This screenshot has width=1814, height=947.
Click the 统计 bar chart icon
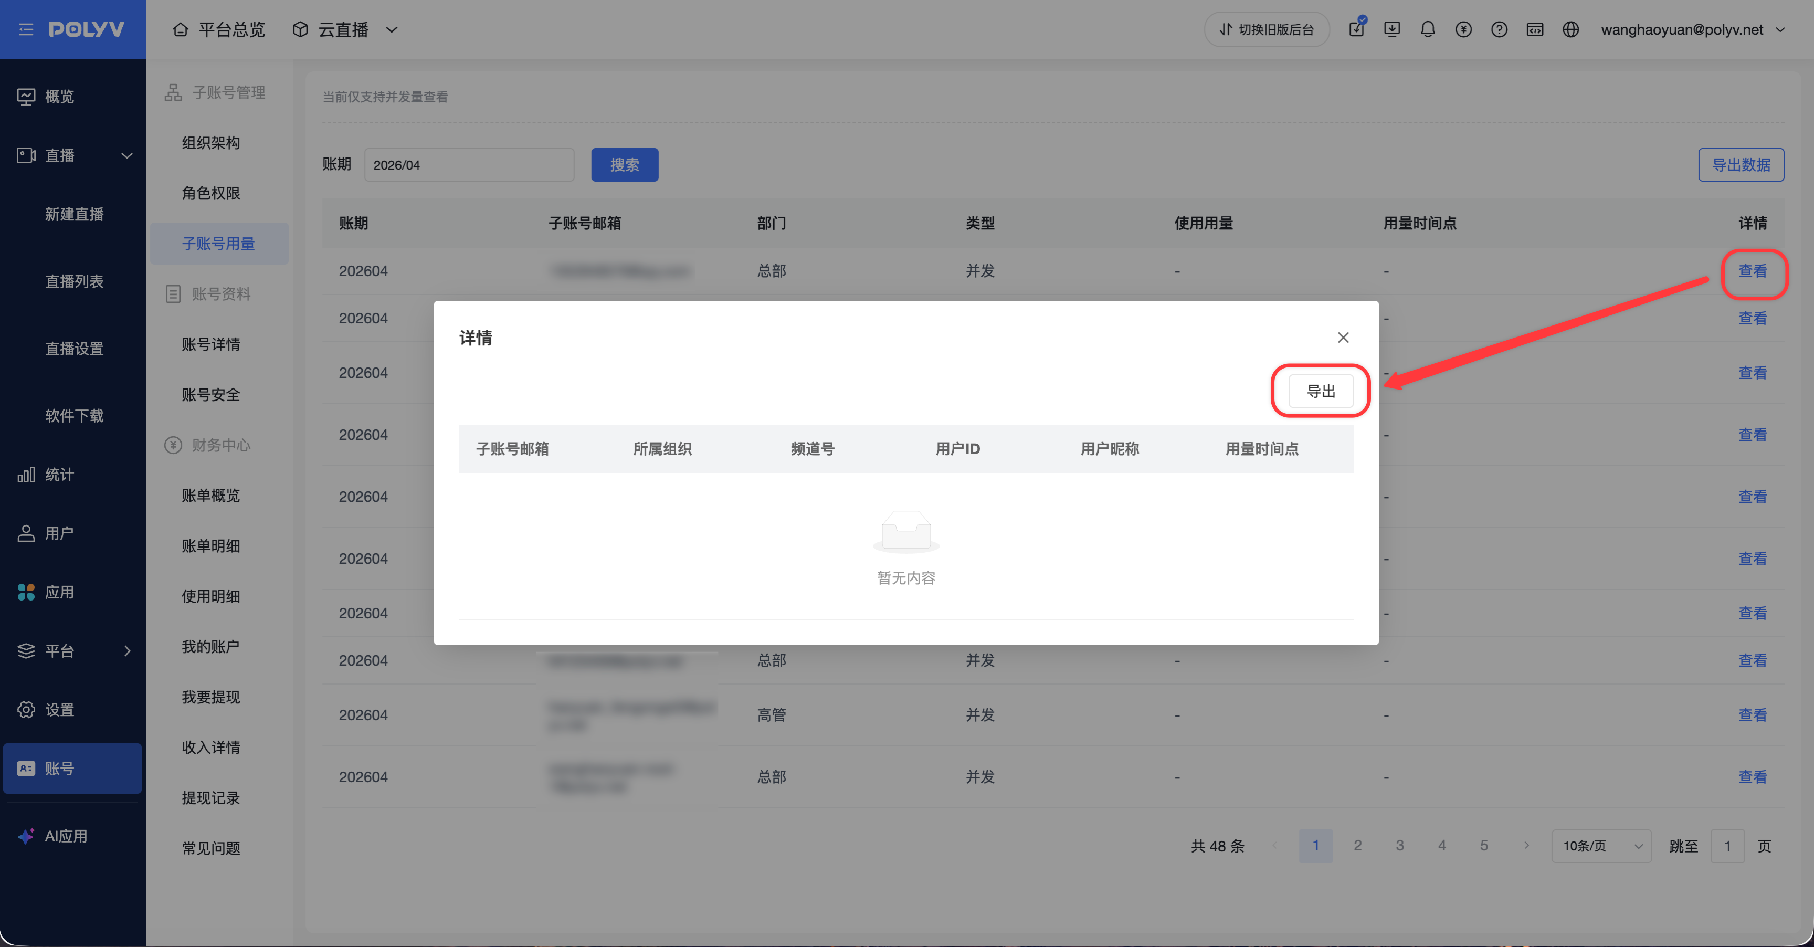tap(26, 475)
